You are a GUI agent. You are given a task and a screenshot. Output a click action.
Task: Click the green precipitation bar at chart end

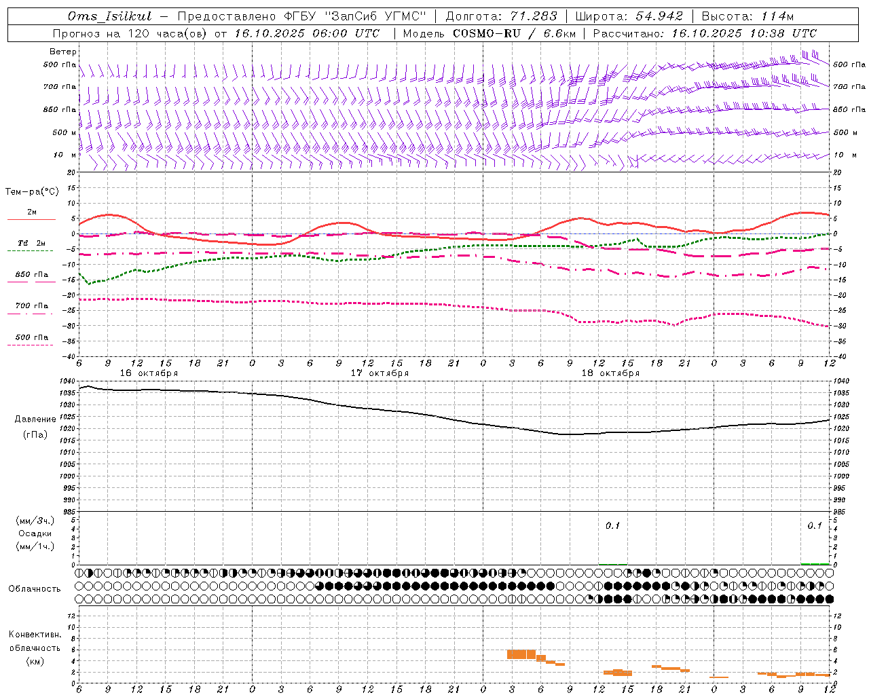(815, 563)
